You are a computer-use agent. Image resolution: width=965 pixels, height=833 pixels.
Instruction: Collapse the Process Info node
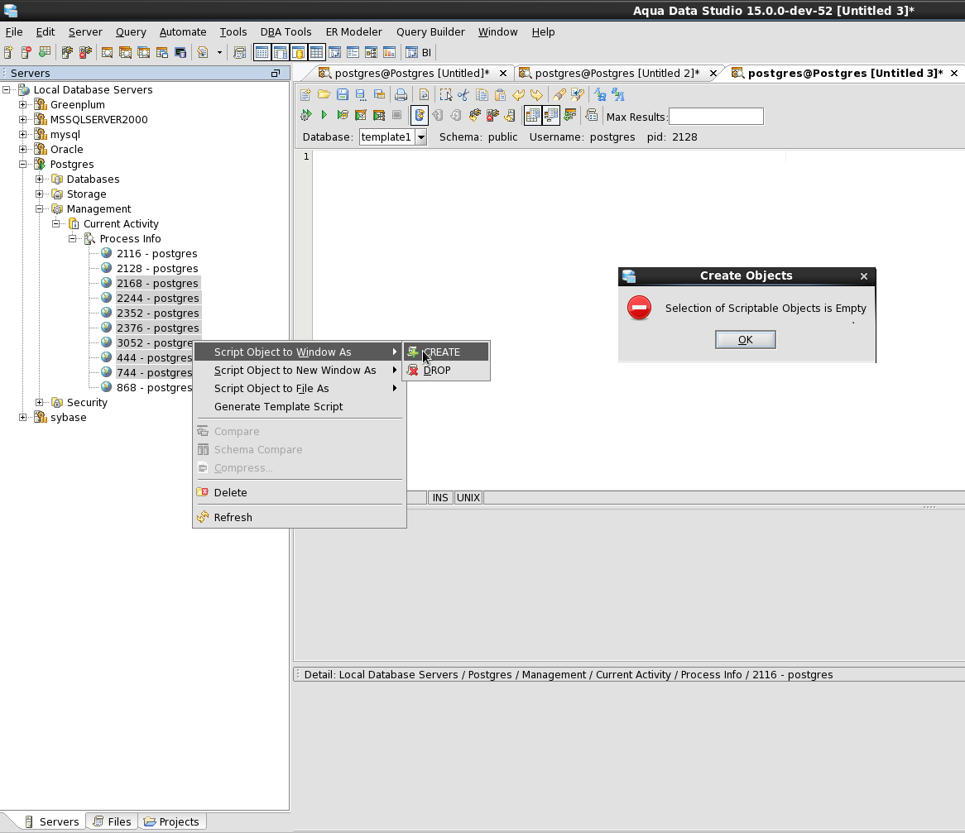(x=73, y=239)
